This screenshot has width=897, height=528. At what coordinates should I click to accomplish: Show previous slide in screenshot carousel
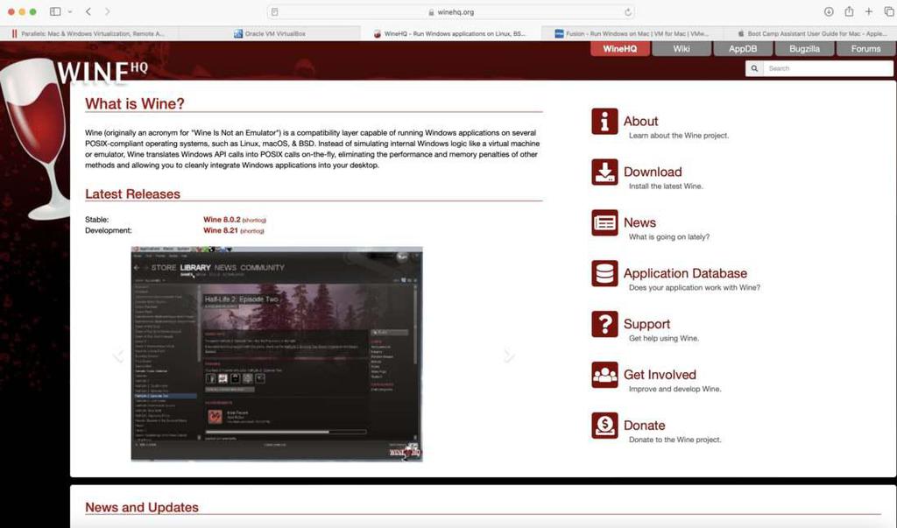pos(118,356)
